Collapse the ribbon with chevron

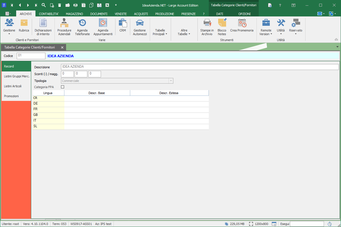[x=336, y=40]
